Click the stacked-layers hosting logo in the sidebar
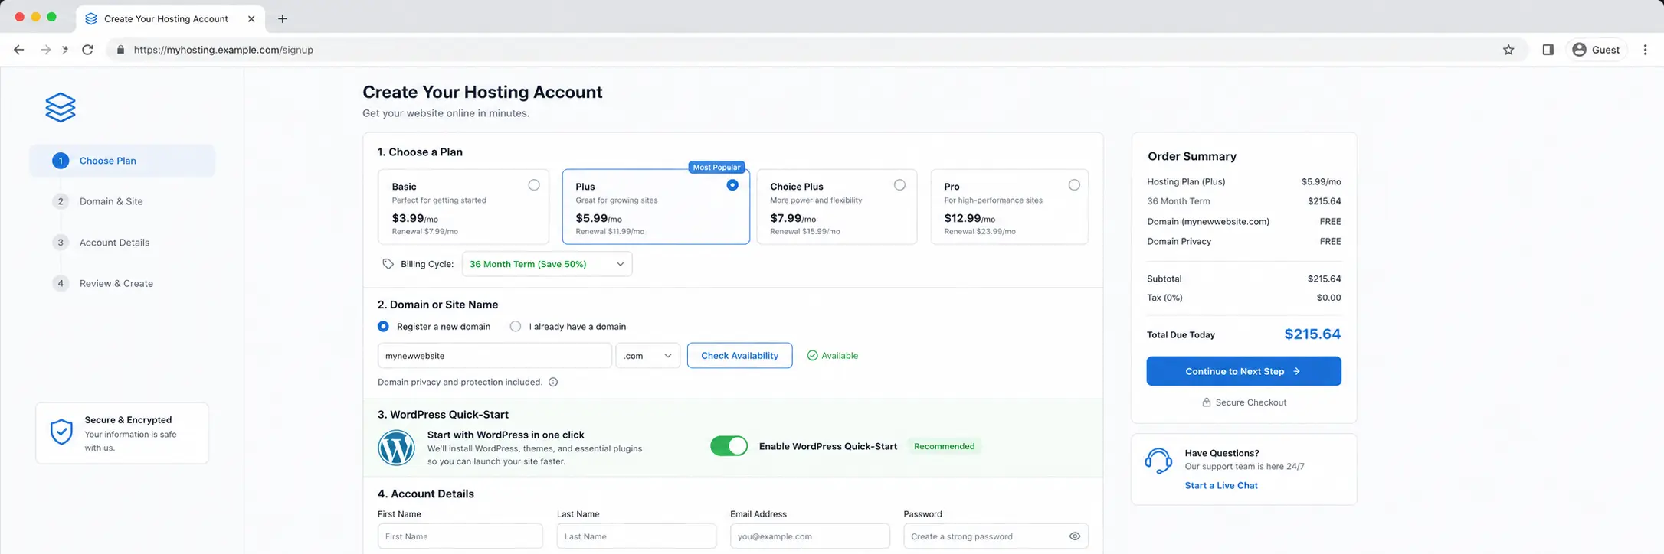1664x554 pixels. pyautogui.click(x=61, y=107)
